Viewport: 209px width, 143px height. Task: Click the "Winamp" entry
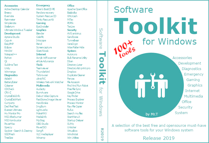41,138
